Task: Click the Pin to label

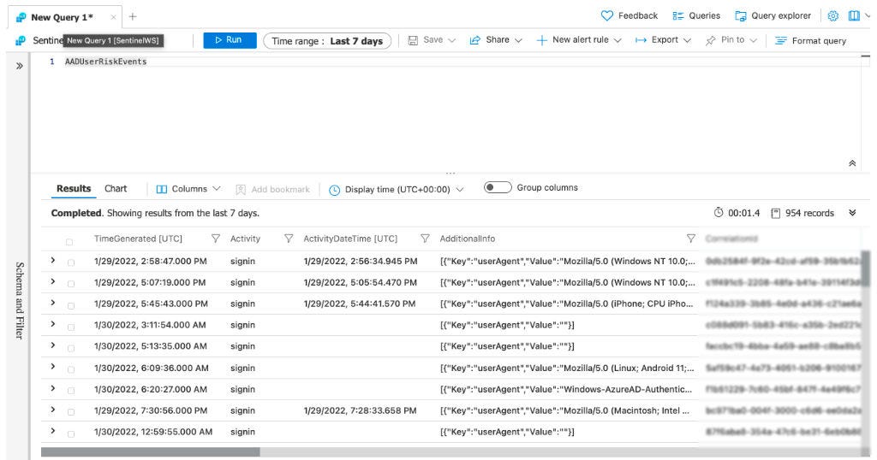Action: [x=733, y=39]
